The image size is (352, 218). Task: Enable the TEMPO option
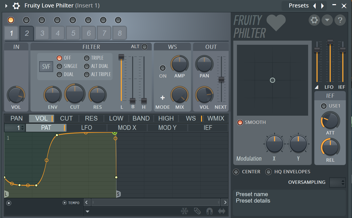pyautogui.click(x=65, y=203)
